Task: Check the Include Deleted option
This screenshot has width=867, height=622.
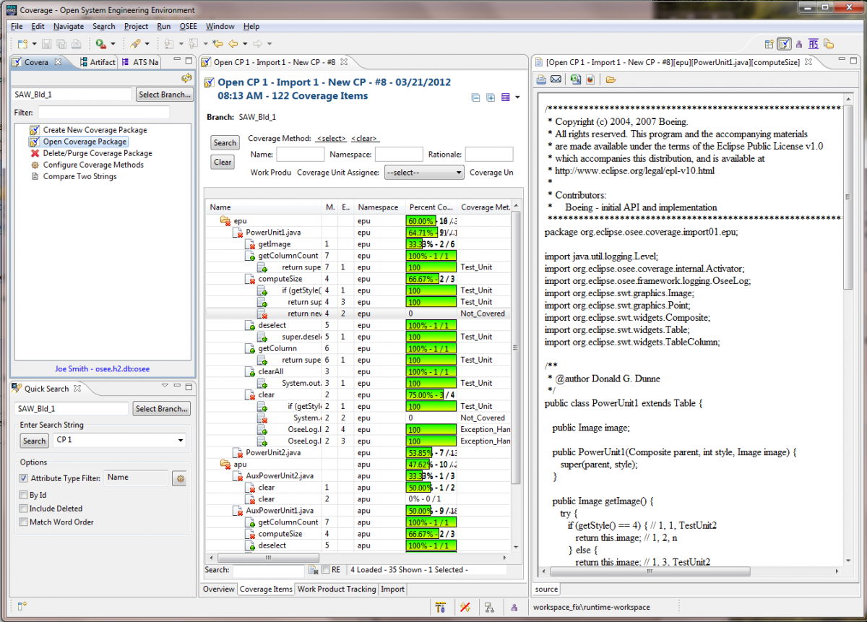Action: click(24, 509)
